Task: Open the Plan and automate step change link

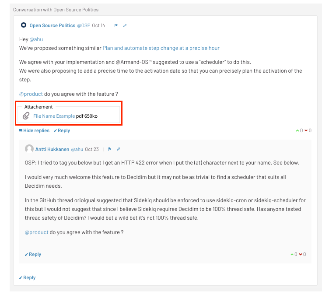Action: coord(161,48)
